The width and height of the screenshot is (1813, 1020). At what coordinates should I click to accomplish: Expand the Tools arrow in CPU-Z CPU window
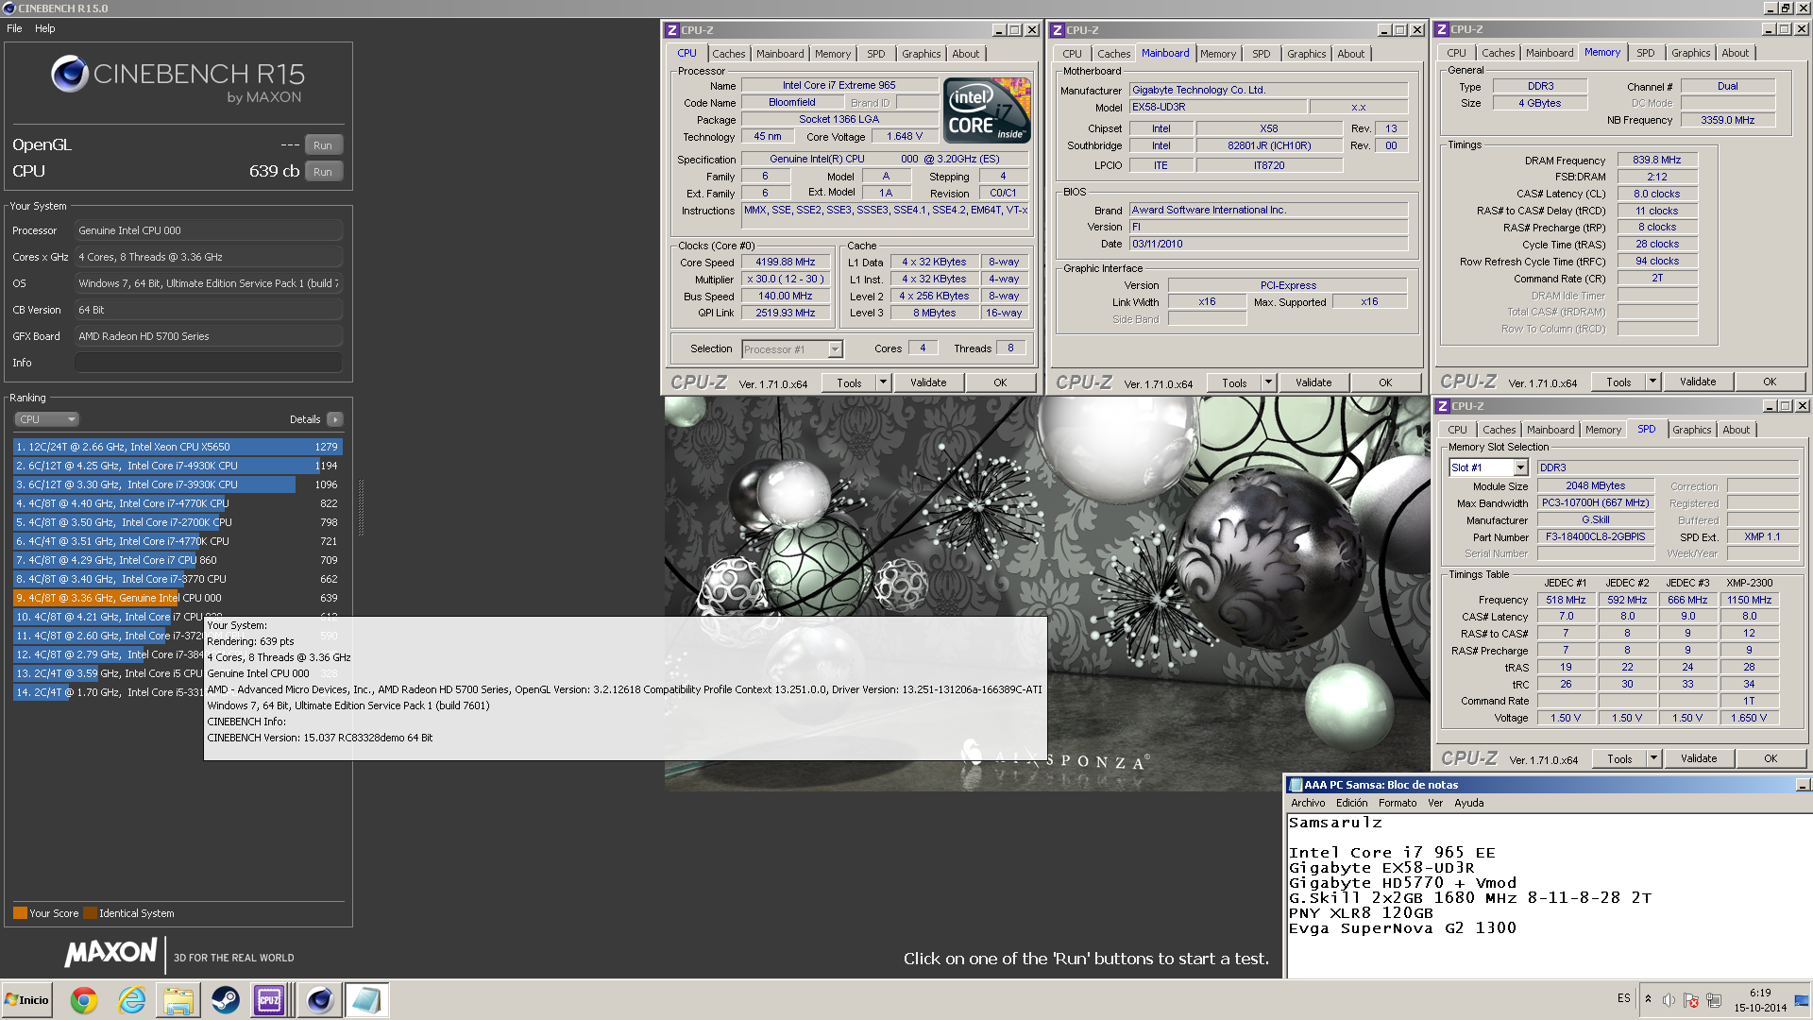point(883,382)
